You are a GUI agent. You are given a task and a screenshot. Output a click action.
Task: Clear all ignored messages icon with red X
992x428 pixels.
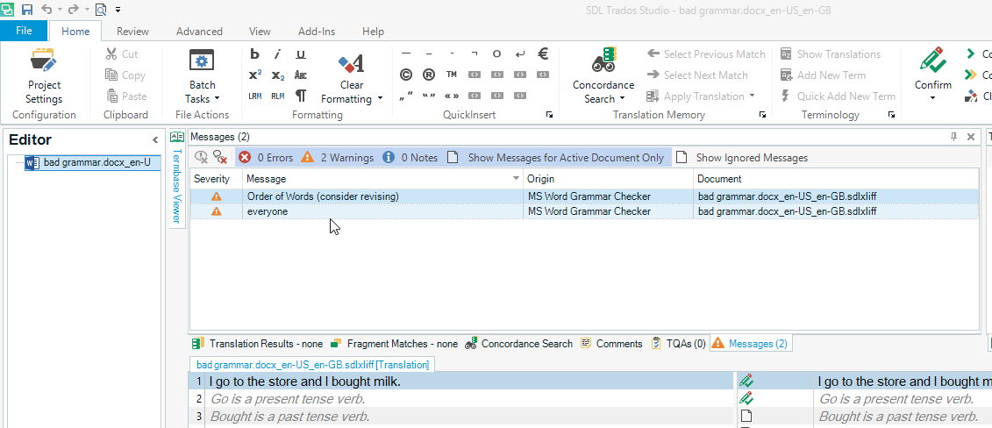(x=220, y=157)
